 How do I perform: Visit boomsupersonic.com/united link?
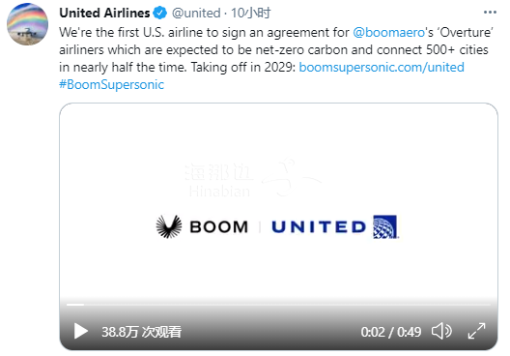(382, 67)
